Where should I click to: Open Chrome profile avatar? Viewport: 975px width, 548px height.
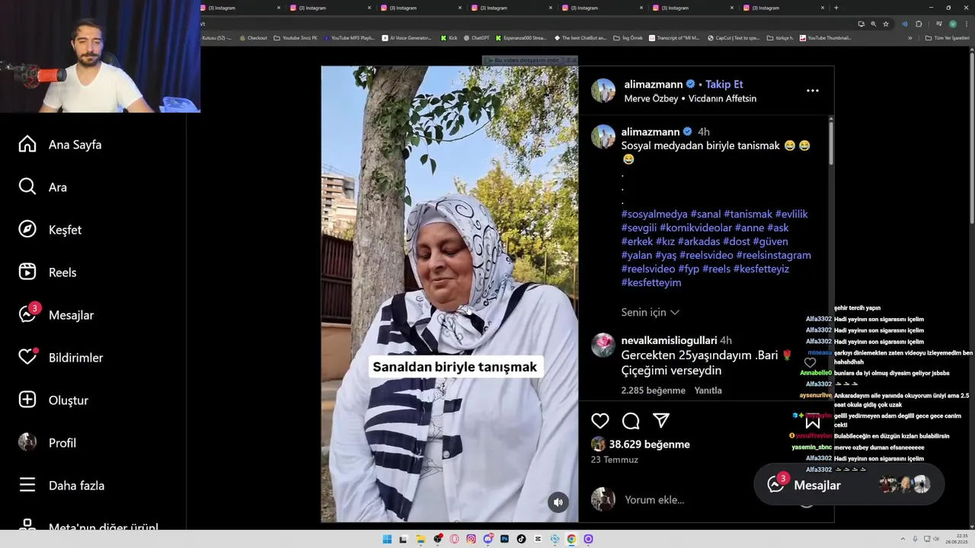point(953,24)
